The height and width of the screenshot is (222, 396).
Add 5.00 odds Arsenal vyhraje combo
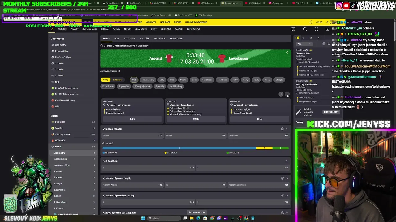point(132,119)
